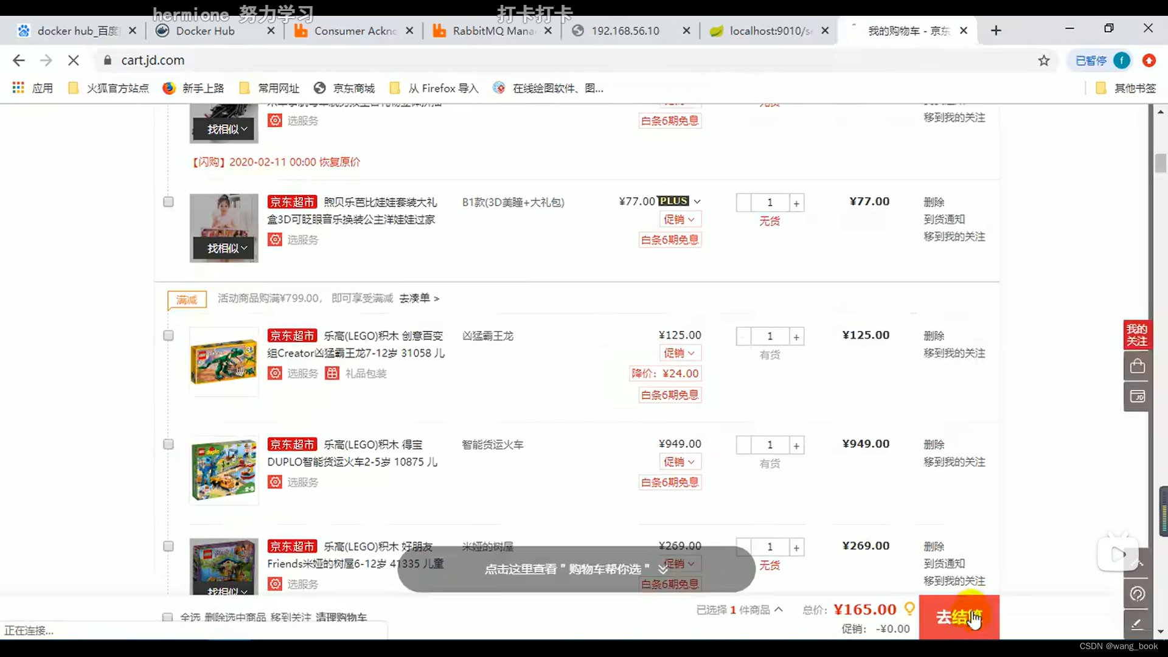
Task: Switch to the 192.168.56.10 tab
Action: point(625,30)
